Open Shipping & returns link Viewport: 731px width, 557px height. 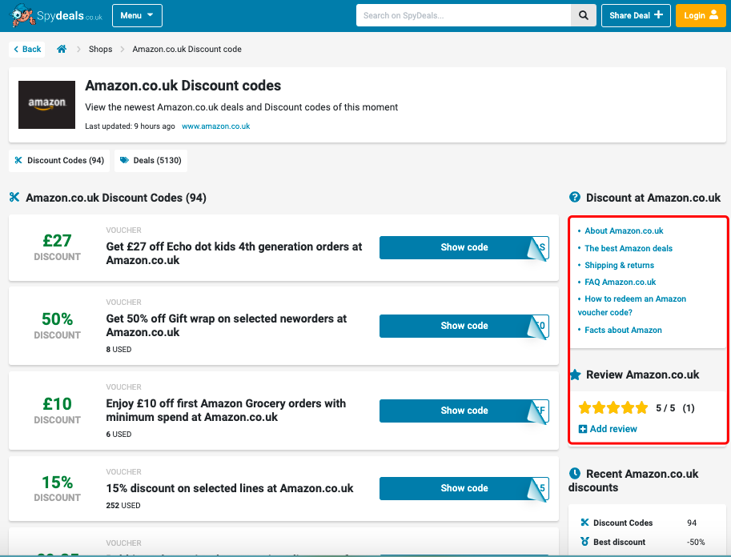click(619, 265)
